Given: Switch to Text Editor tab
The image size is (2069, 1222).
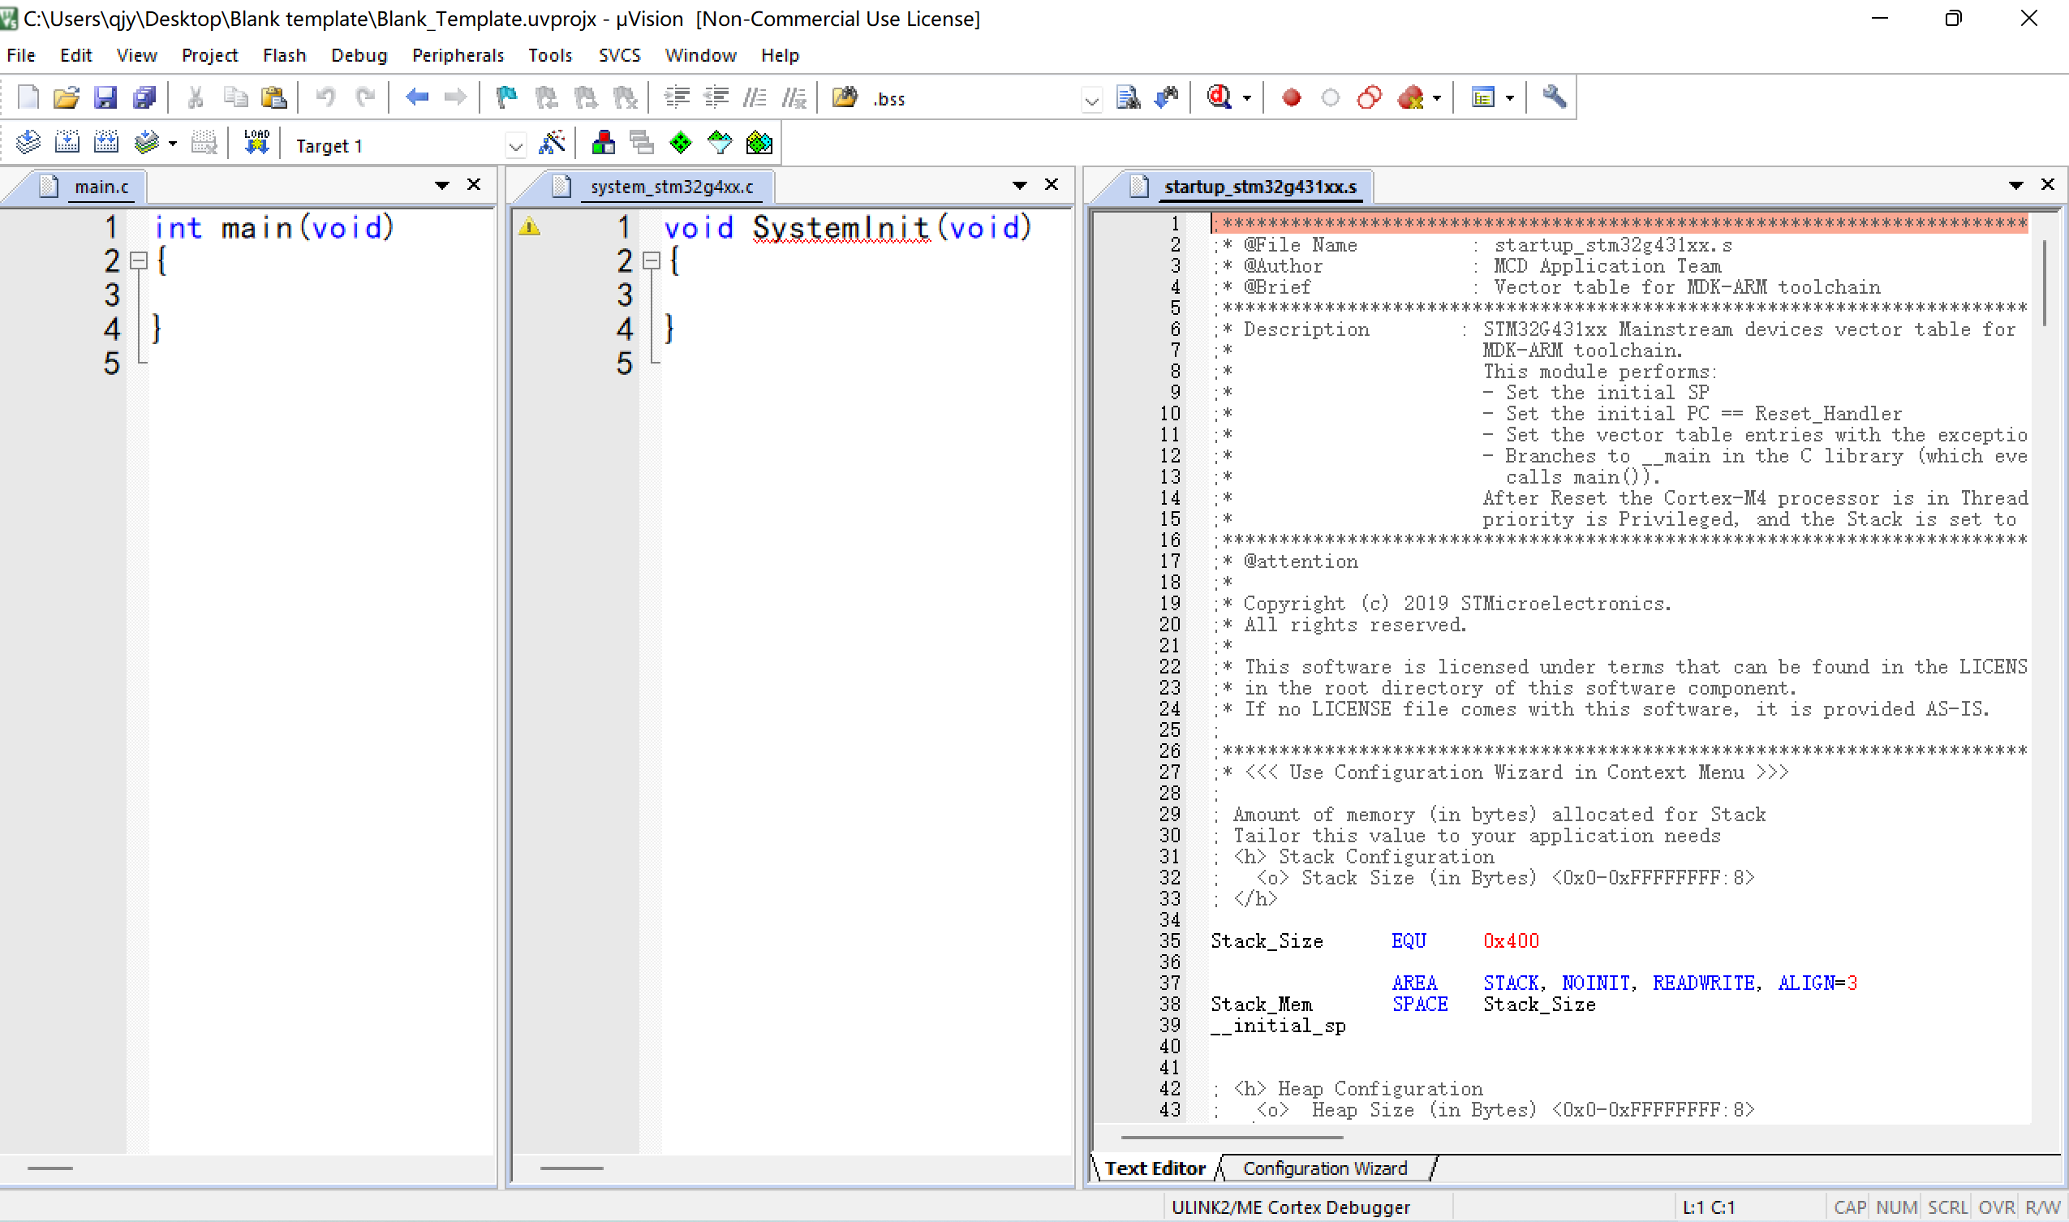Looking at the screenshot, I should [1155, 1168].
